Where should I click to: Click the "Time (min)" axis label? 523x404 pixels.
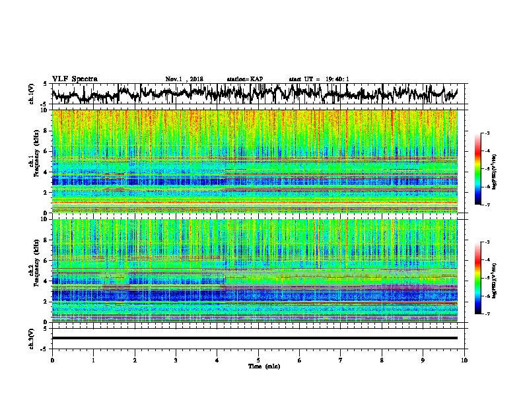tap(264, 366)
